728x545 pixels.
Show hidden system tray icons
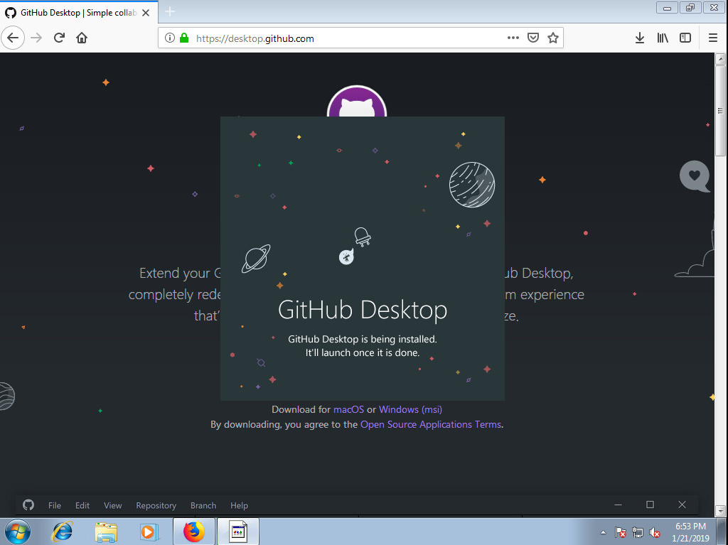pos(604,532)
